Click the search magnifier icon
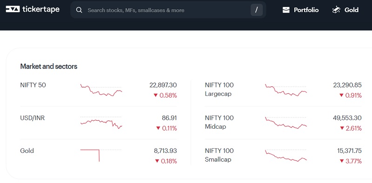 pyautogui.click(x=79, y=10)
